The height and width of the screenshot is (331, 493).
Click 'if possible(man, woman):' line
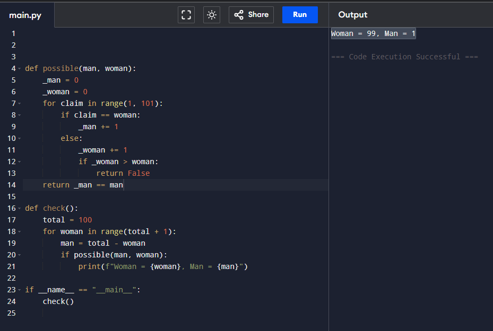[x=114, y=255]
